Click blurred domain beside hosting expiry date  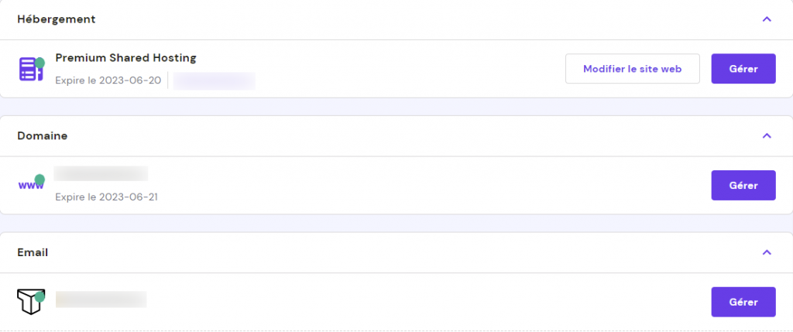tap(214, 80)
